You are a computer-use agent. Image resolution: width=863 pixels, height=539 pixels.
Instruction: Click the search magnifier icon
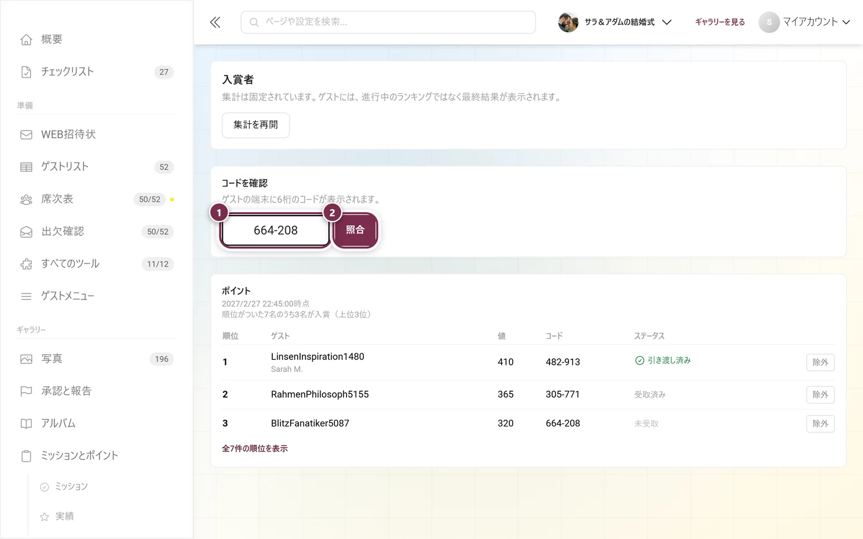coord(254,22)
